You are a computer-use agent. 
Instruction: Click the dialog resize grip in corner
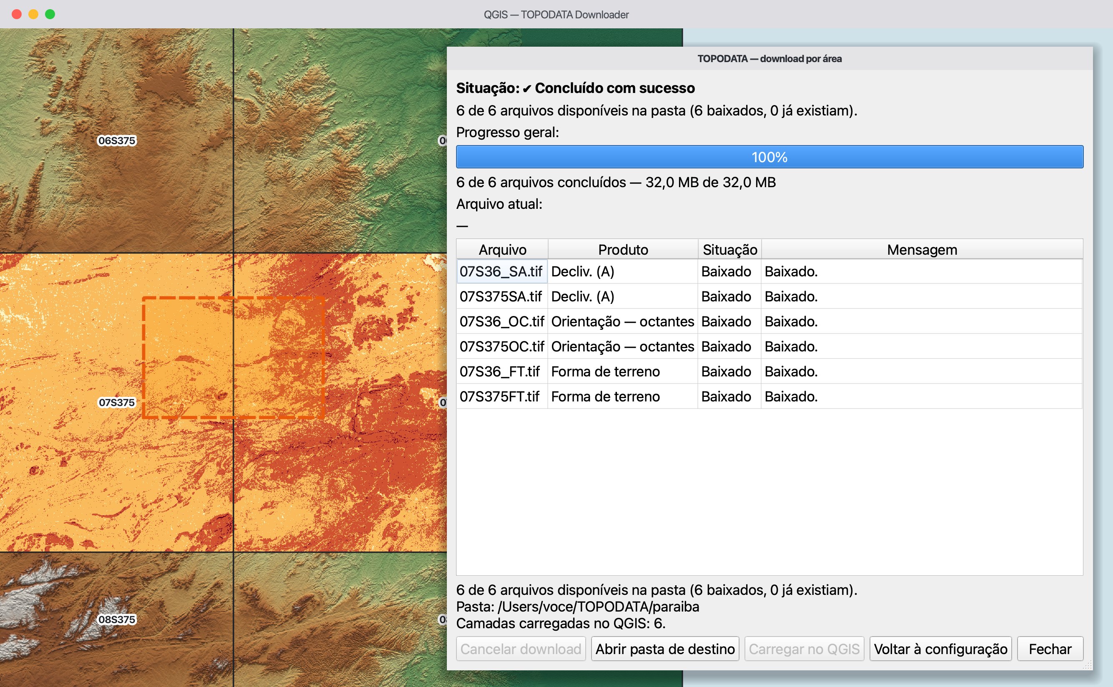(x=1087, y=665)
